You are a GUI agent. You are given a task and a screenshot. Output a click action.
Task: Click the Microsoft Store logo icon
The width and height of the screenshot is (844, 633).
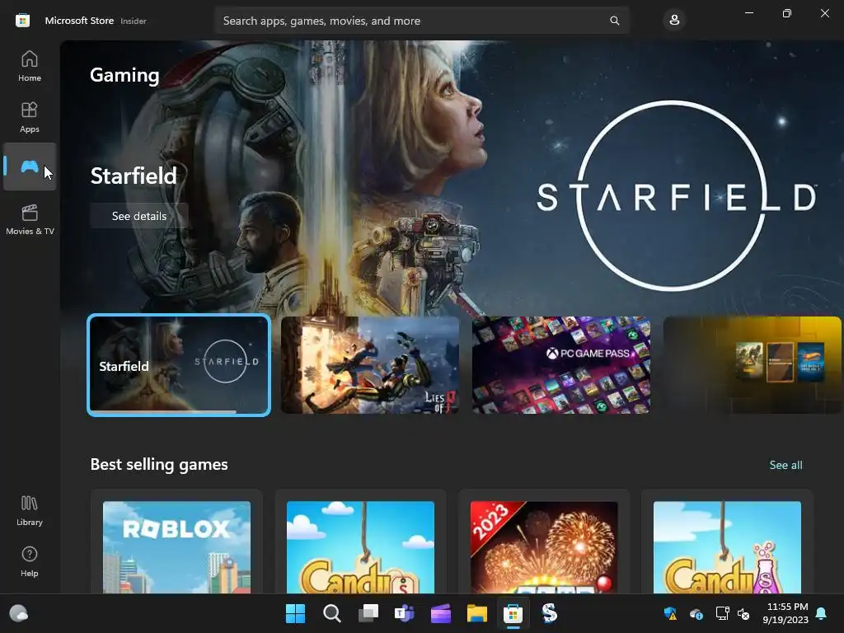pyautogui.click(x=22, y=21)
